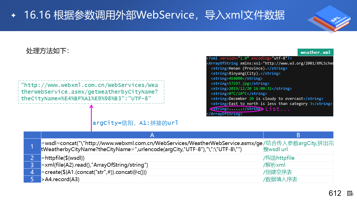This screenshot has width=357, height=200.
Task: Click the 464000 string line
Action: tap(237, 78)
